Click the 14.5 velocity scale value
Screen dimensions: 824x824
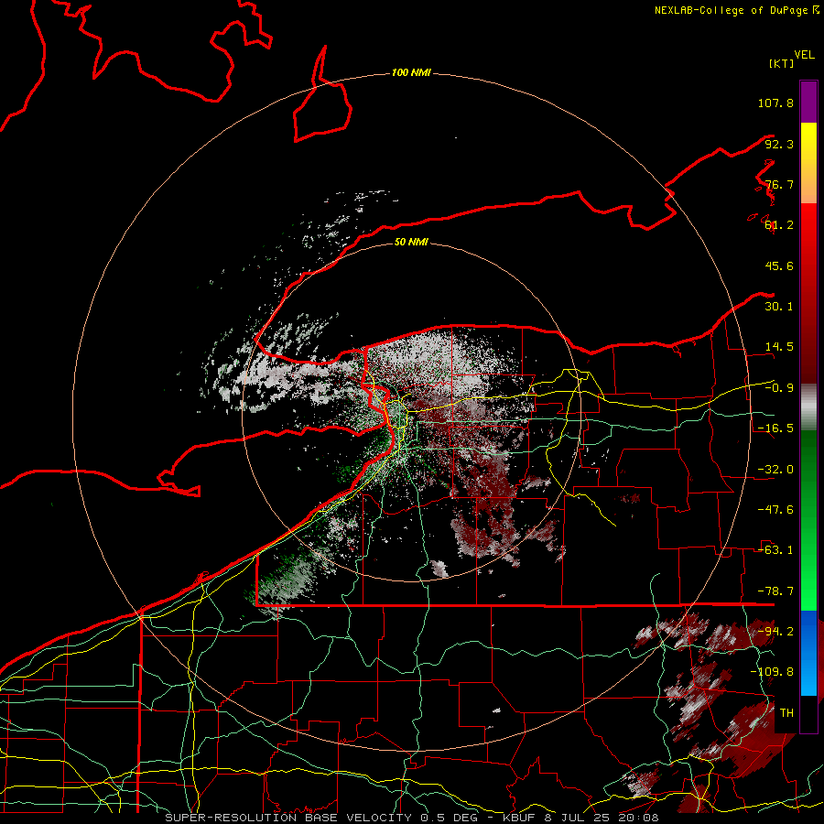click(779, 347)
